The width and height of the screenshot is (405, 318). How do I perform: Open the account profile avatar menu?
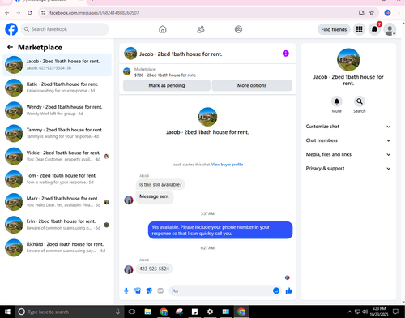click(390, 29)
